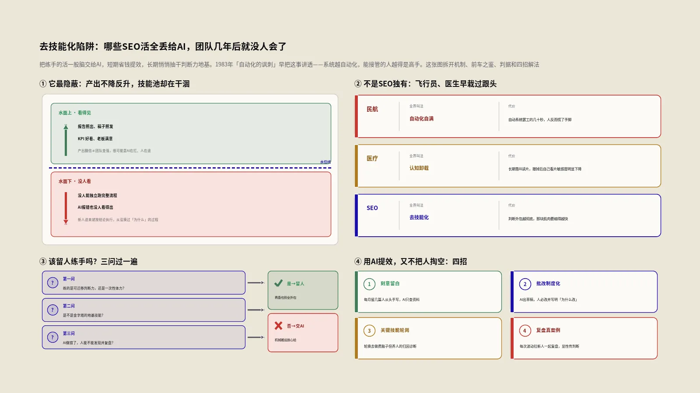The height and width of the screenshot is (393, 700).
Task: Click the 批改制度化 card title
Action: point(548,283)
